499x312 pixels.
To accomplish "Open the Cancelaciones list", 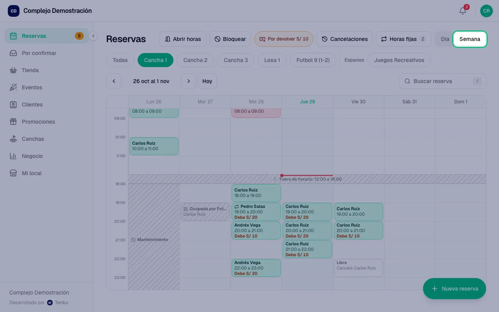I will click(x=345, y=39).
